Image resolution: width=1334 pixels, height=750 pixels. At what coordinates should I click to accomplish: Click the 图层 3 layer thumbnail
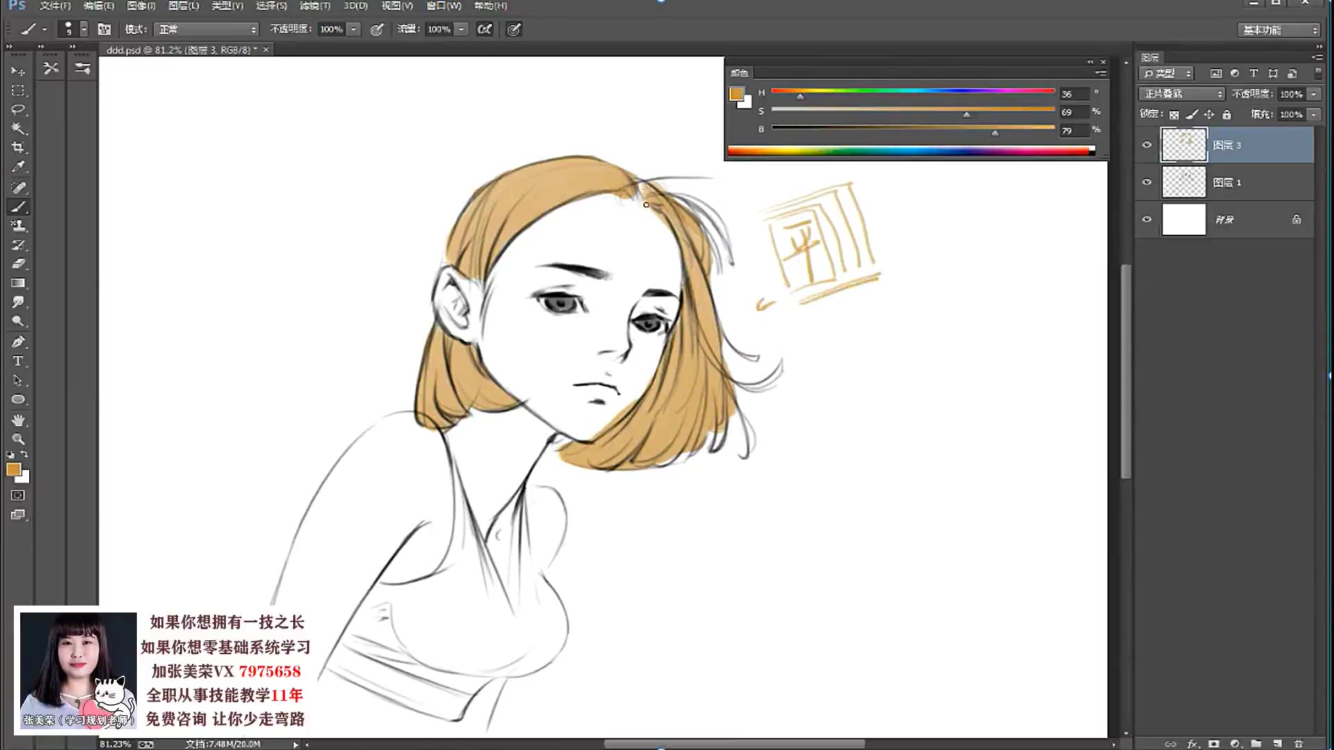point(1183,144)
